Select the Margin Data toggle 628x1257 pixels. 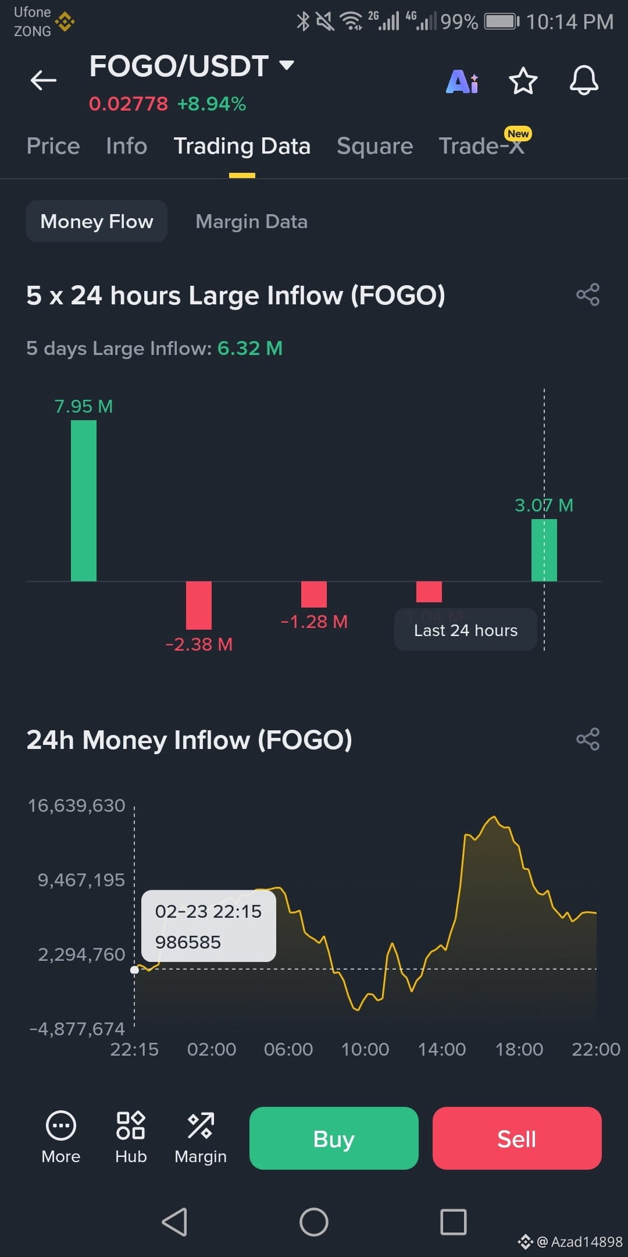(252, 221)
